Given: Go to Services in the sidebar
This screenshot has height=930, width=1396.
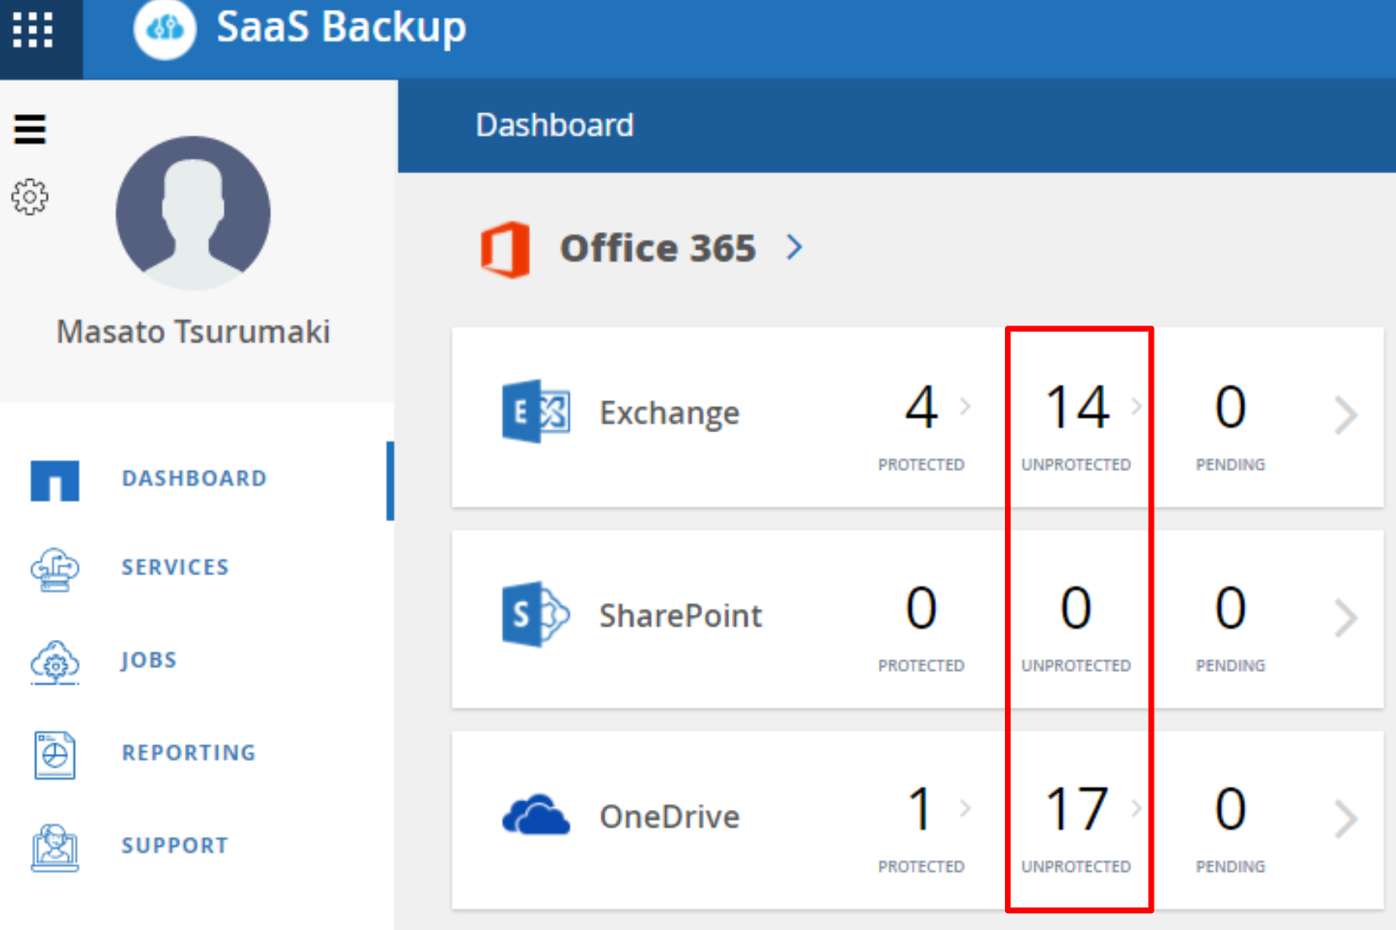Looking at the screenshot, I should pos(175,568).
